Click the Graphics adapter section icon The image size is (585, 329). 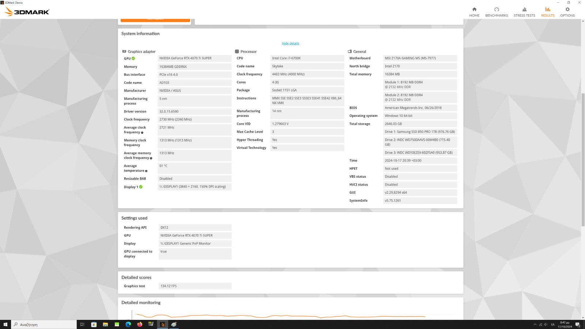(124, 52)
